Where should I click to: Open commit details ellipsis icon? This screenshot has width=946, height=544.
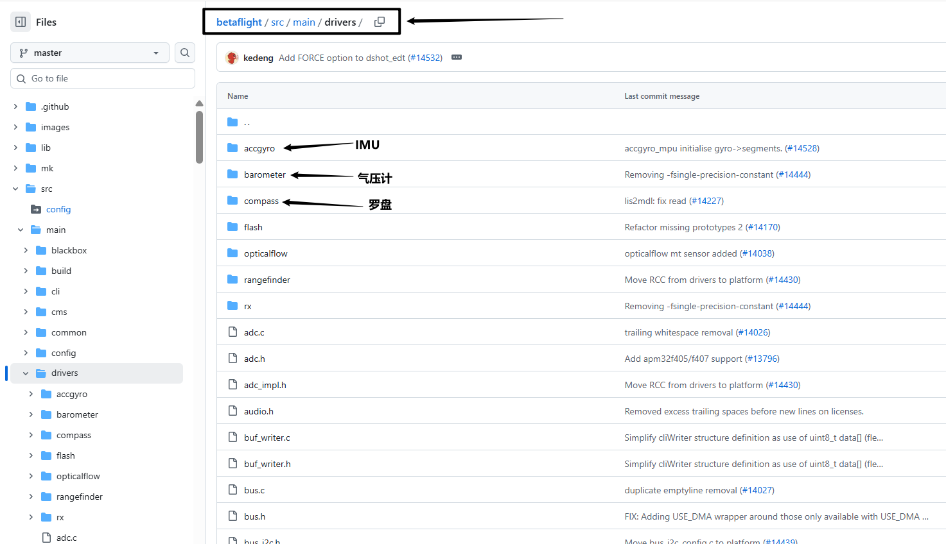pos(457,58)
